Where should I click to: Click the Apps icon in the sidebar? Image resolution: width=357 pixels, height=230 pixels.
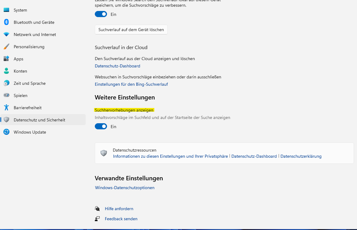(x=6, y=59)
